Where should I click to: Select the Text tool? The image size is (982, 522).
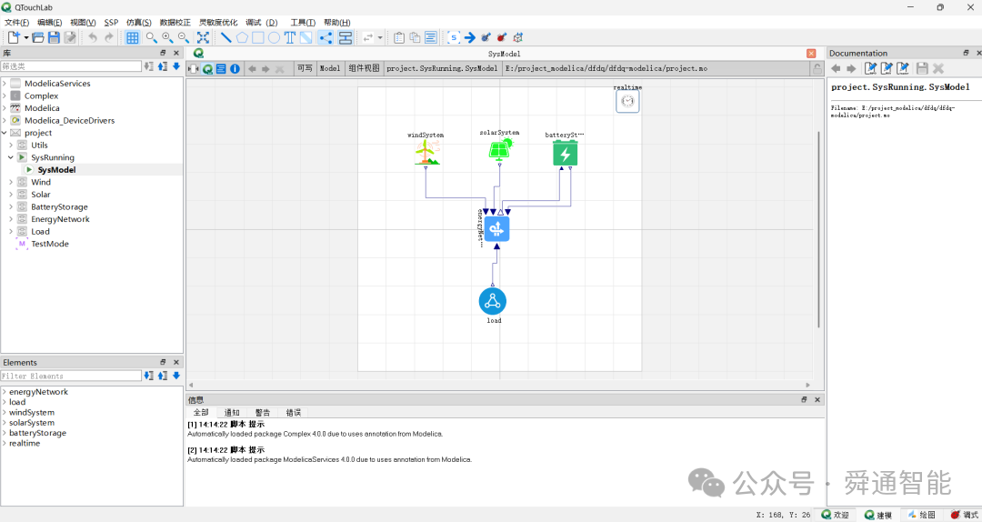[289, 37]
